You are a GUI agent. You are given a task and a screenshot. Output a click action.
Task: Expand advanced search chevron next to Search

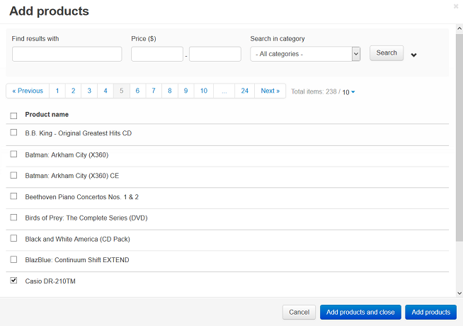[x=413, y=55]
